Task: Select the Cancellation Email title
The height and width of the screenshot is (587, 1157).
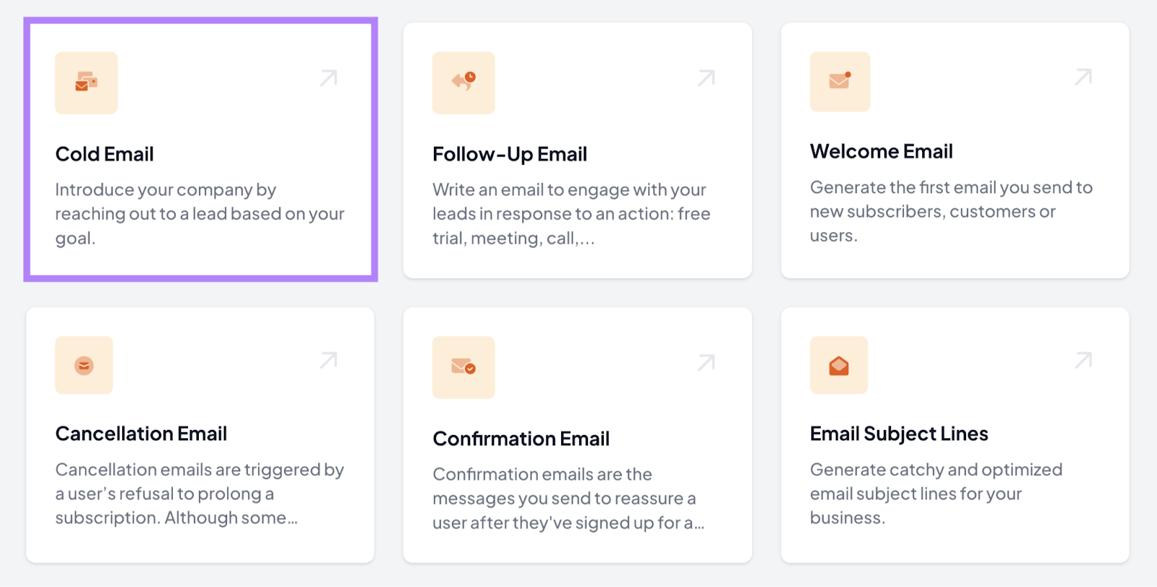Action: (141, 433)
